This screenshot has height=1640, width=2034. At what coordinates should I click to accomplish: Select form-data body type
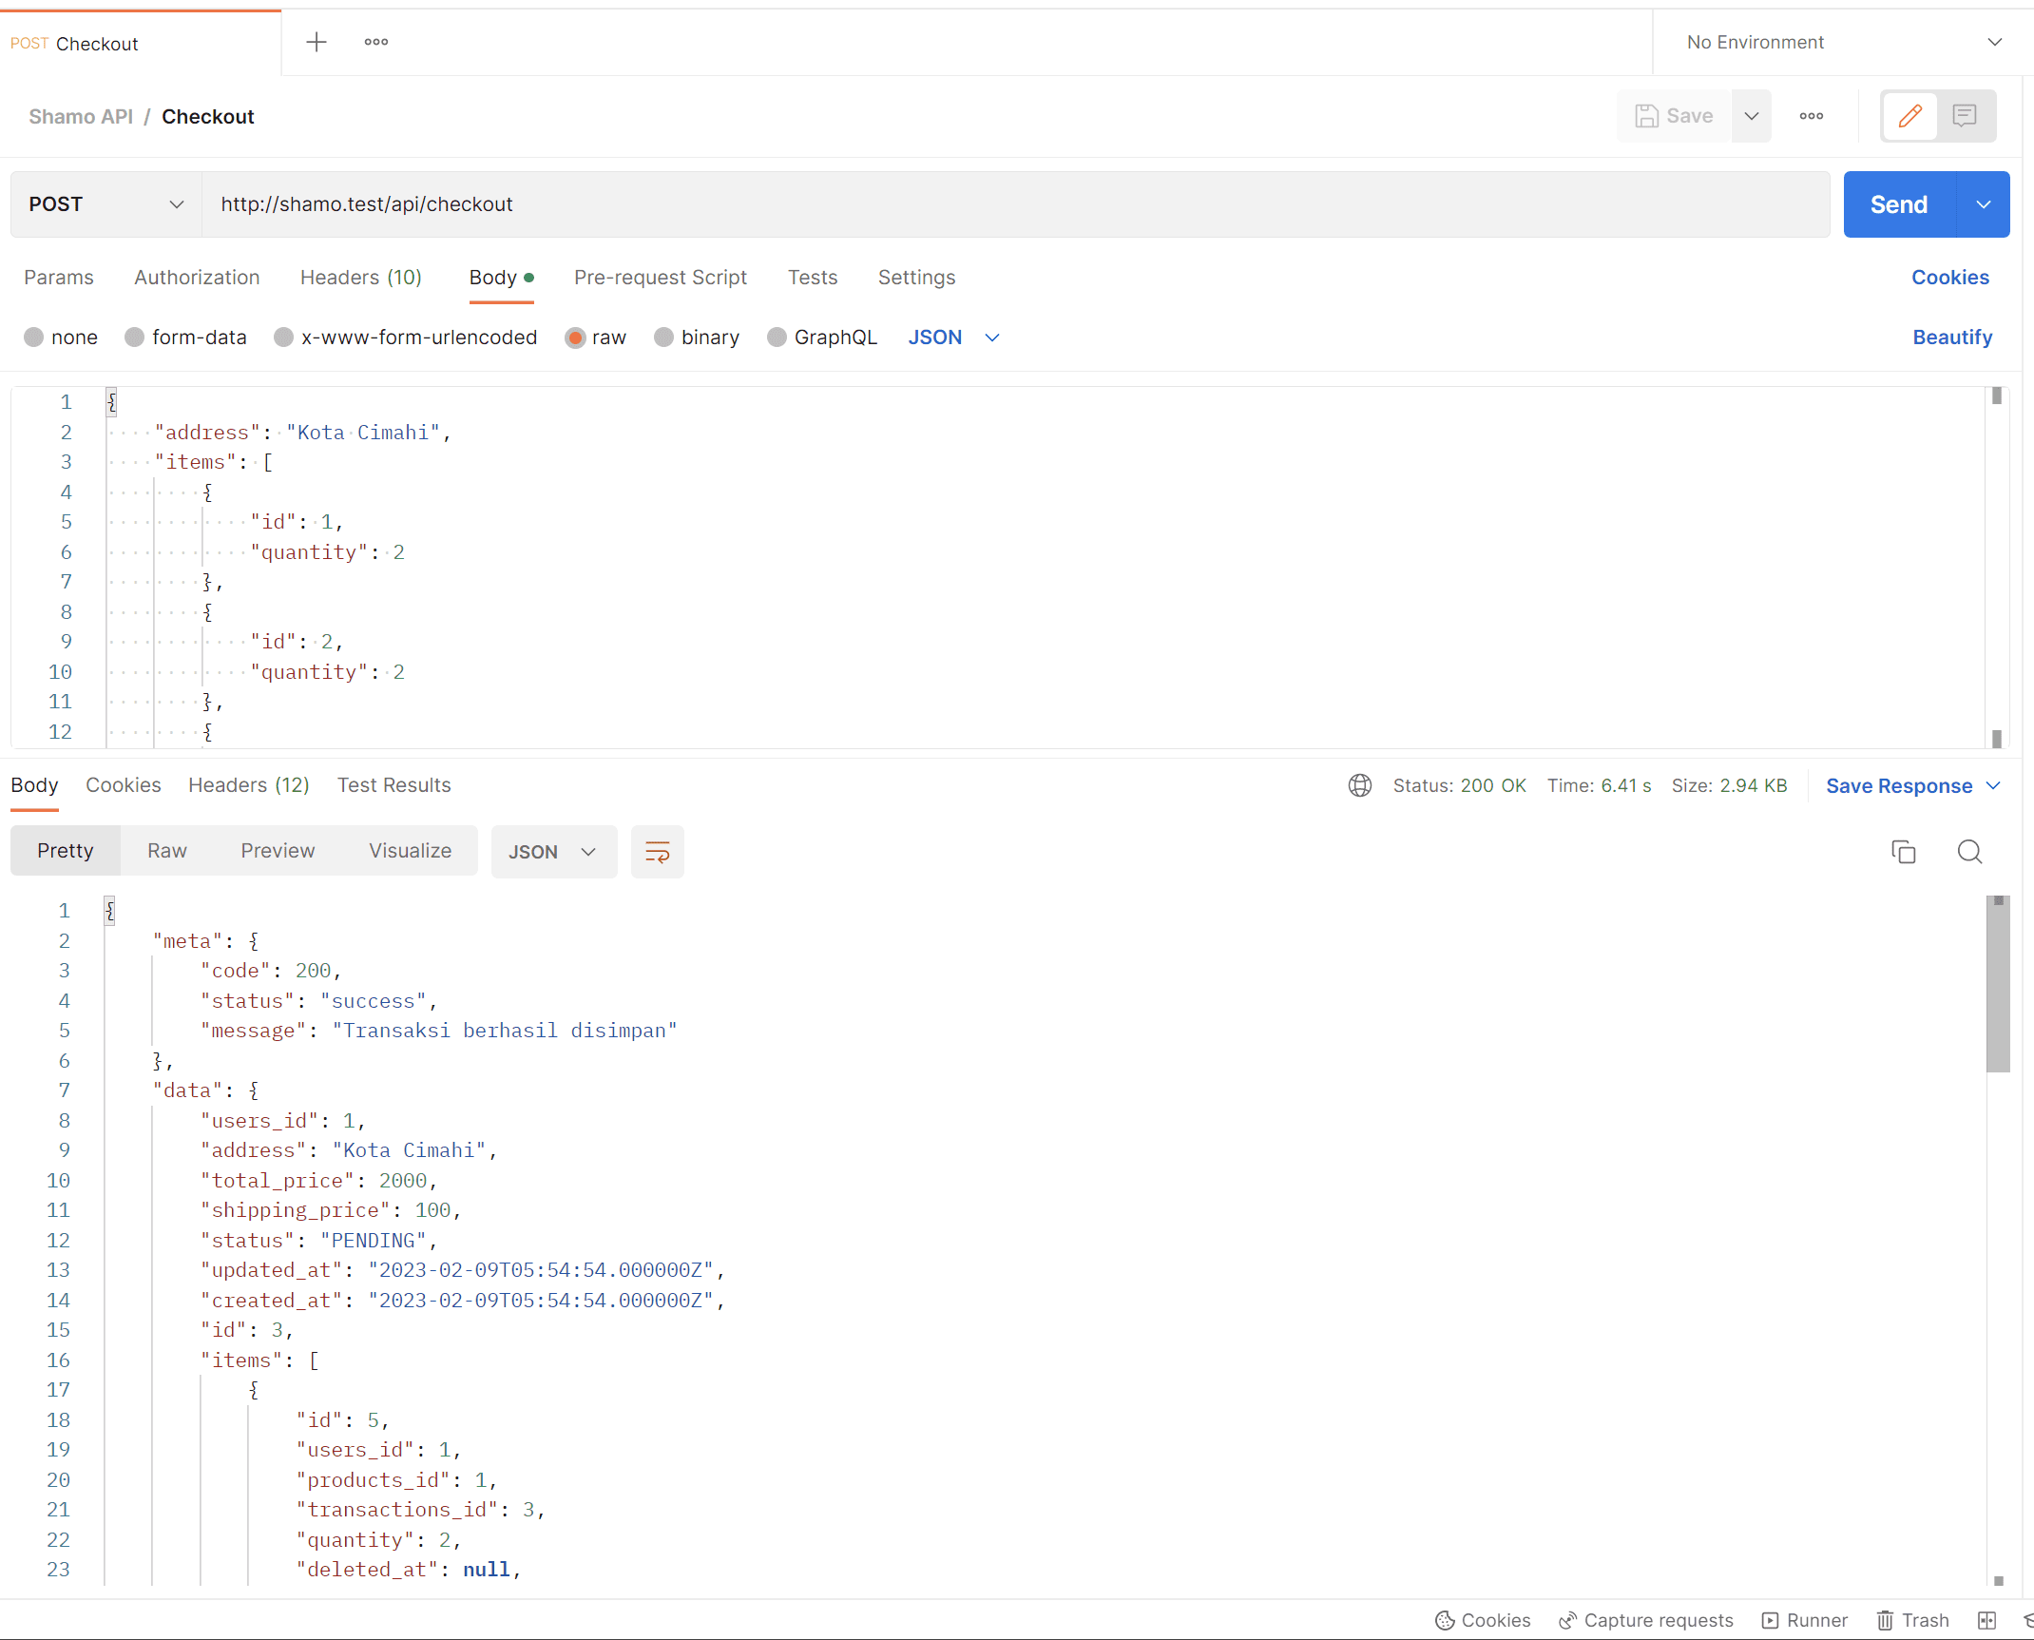pyautogui.click(x=185, y=338)
